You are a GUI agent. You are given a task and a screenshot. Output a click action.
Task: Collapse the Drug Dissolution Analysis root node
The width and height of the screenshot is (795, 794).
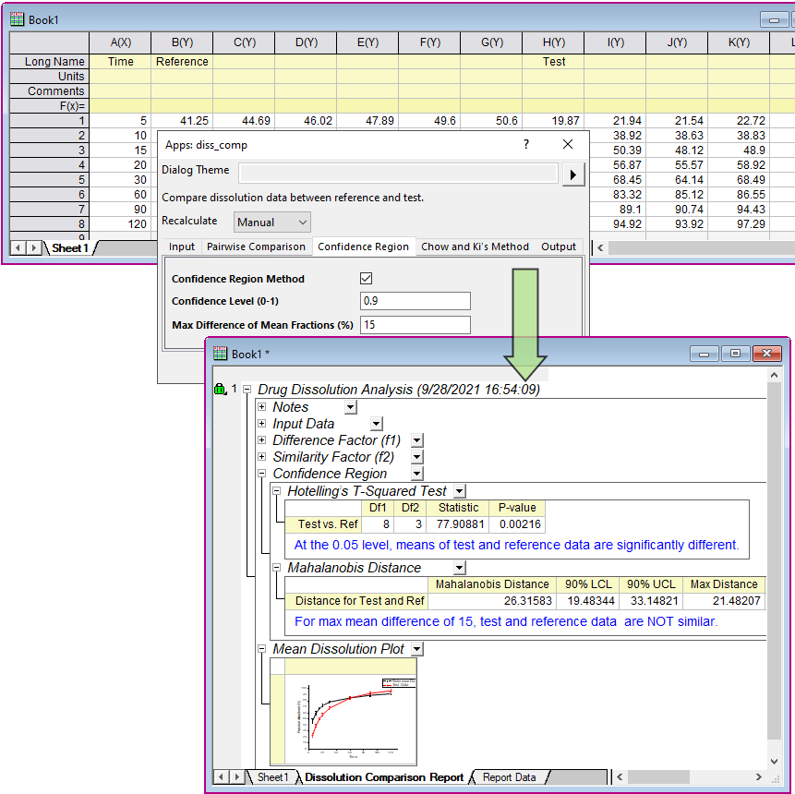tap(247, 390)
